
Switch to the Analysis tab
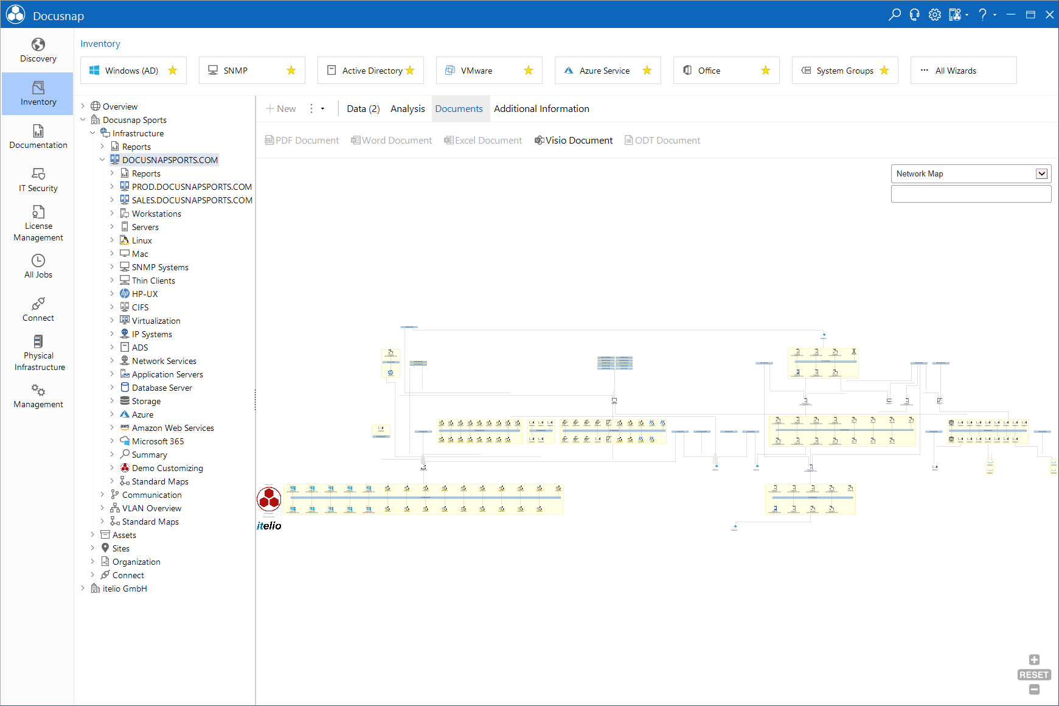(x=408, y=109)
